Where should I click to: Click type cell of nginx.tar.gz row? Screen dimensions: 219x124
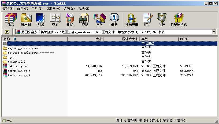tap(153, 71)
